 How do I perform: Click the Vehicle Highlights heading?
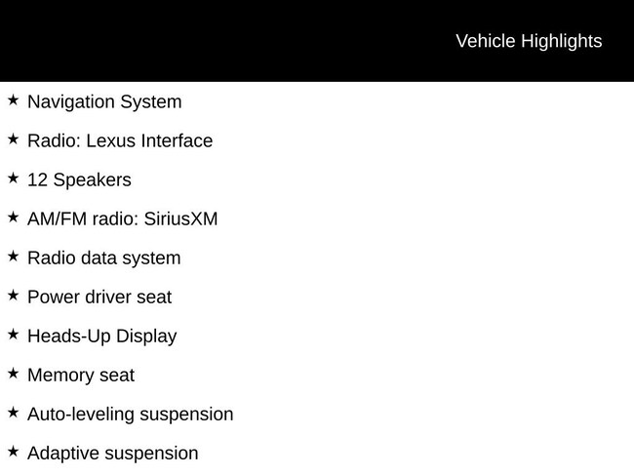tap(529, 41)
